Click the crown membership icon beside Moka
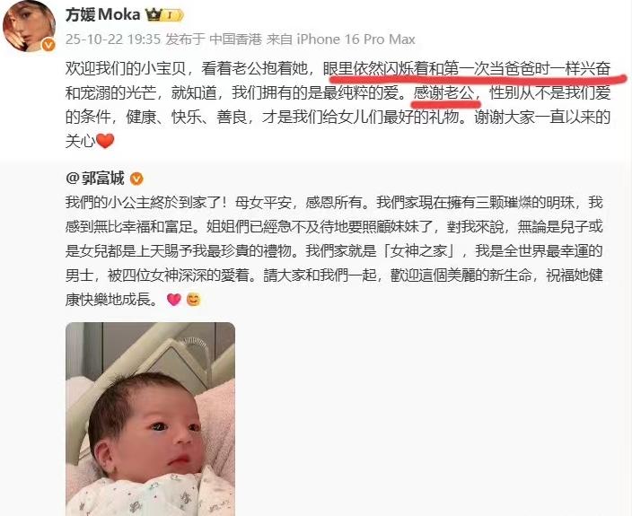This screenshot has width=632, height=516. (164, 15)
